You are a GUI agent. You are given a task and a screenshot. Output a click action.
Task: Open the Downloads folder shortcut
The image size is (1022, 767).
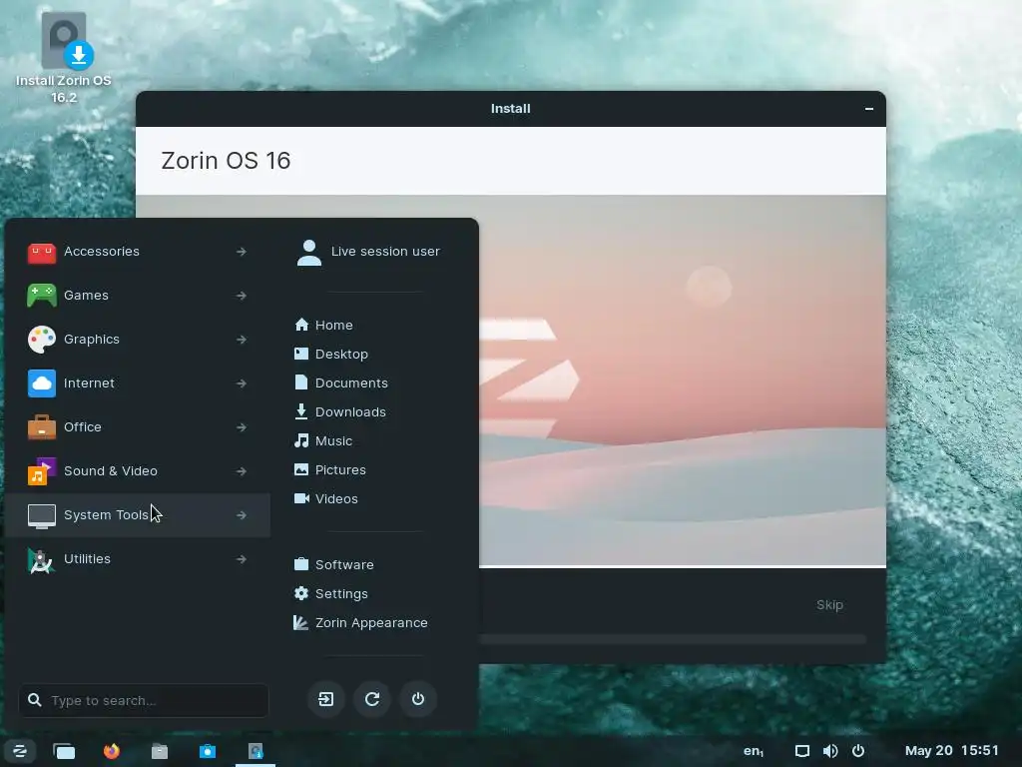[x=340, y=411]
